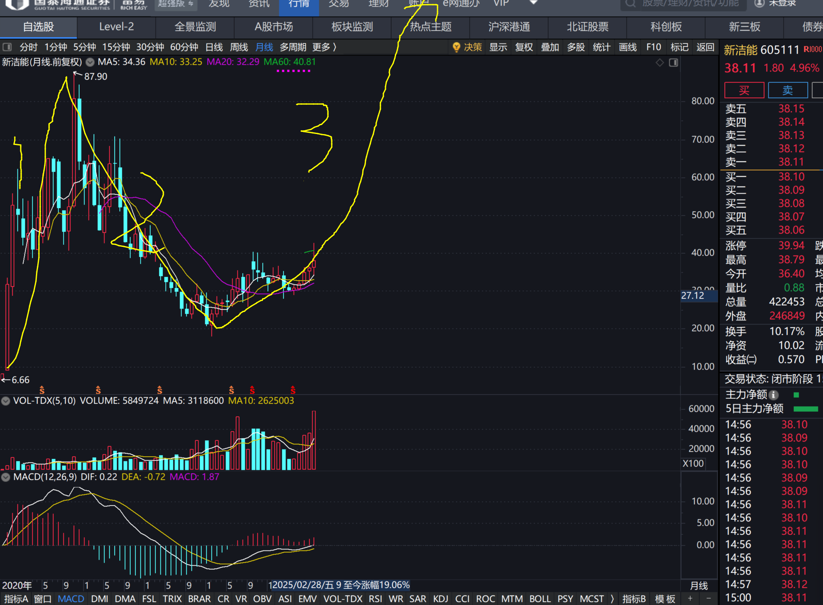The height and width of the screenshot is (605, 823).
Task: Click 主力净额 info icon
Action: (x=773, y=395)
